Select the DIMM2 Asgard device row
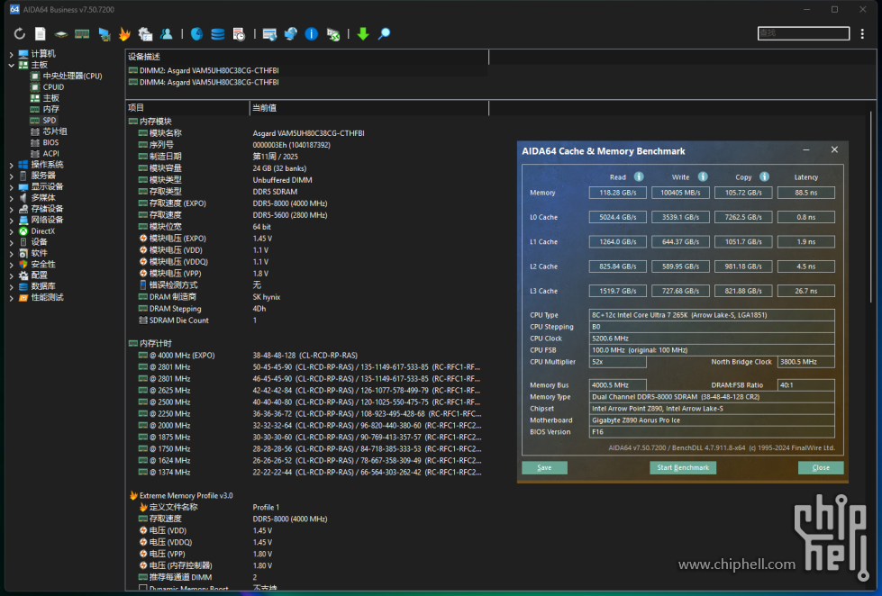 point(307,70)
